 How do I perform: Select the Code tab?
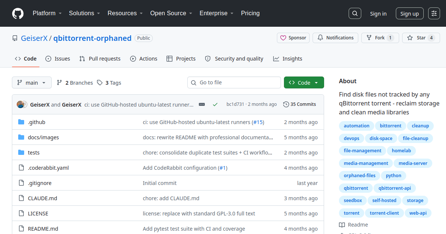[26, 59]
